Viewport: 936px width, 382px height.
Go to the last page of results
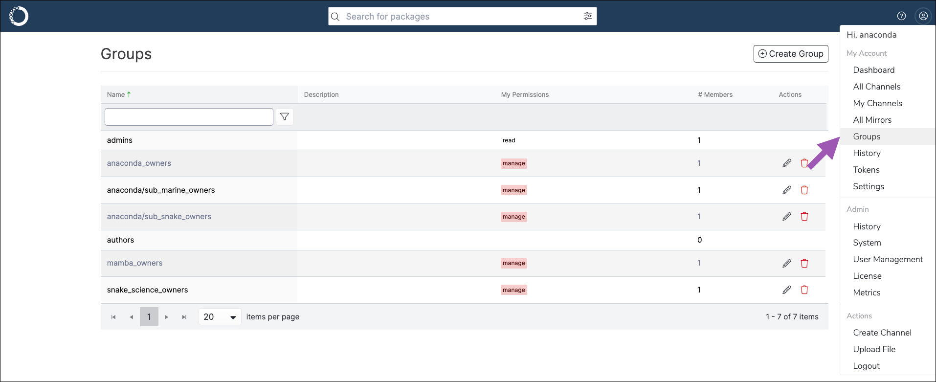[184, 317]
